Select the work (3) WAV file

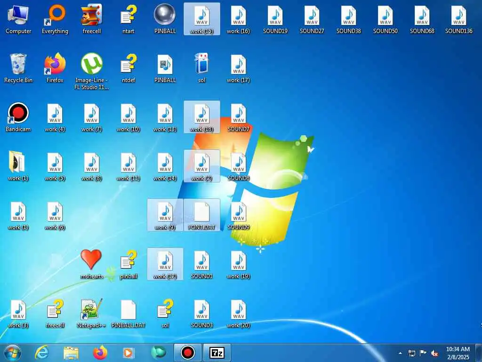pos(18,313)
